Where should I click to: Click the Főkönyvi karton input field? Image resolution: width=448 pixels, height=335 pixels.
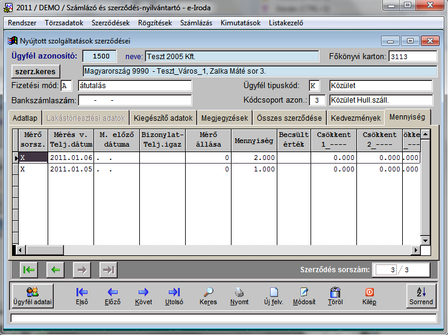(x=412, y=56)
